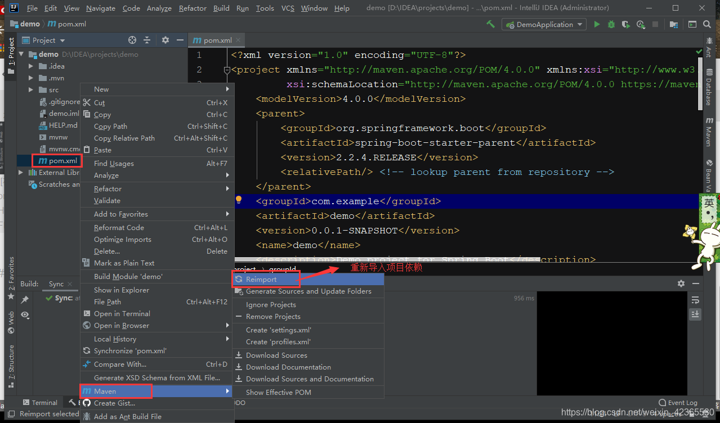Expand the .mvn folder arrow
The image size is (720, 423).
(x=32, y=78)
